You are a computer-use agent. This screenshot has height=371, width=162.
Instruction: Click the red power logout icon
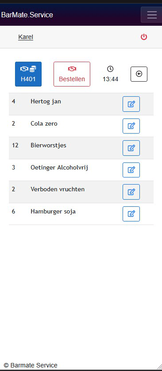(144, 37)
